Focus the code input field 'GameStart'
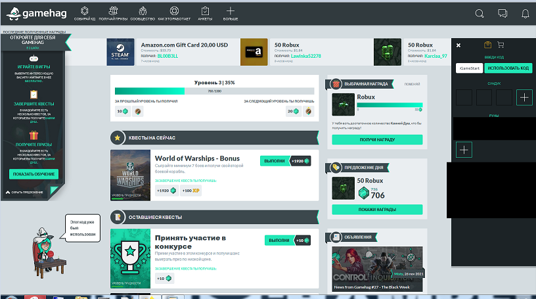The height and width of the screenshot is (299, 536). coord(470,68)
